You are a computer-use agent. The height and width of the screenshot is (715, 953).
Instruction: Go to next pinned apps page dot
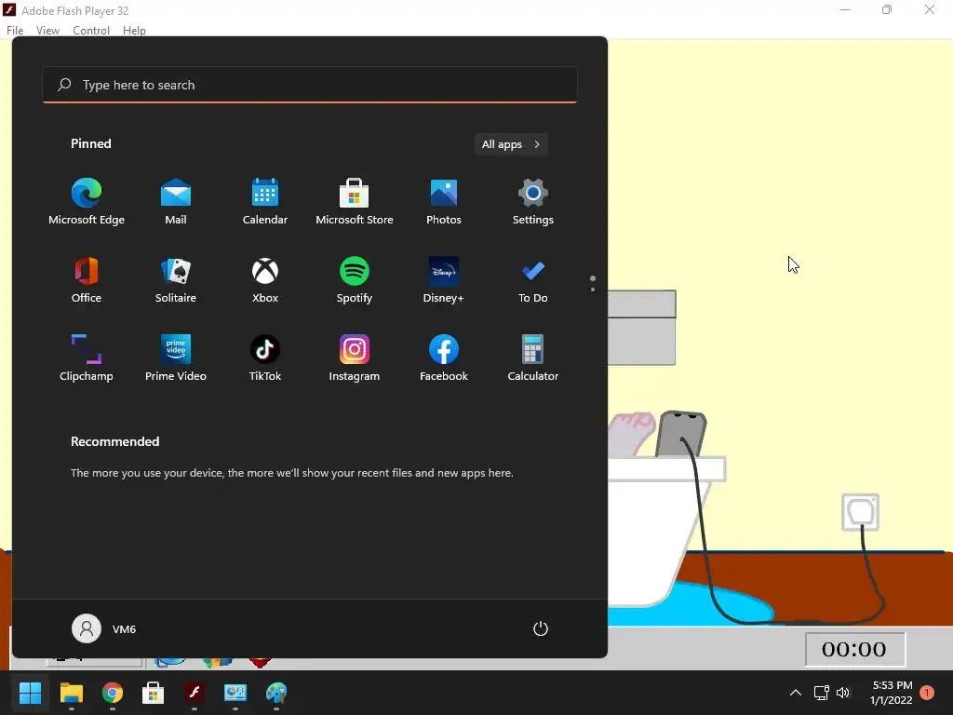593,290
